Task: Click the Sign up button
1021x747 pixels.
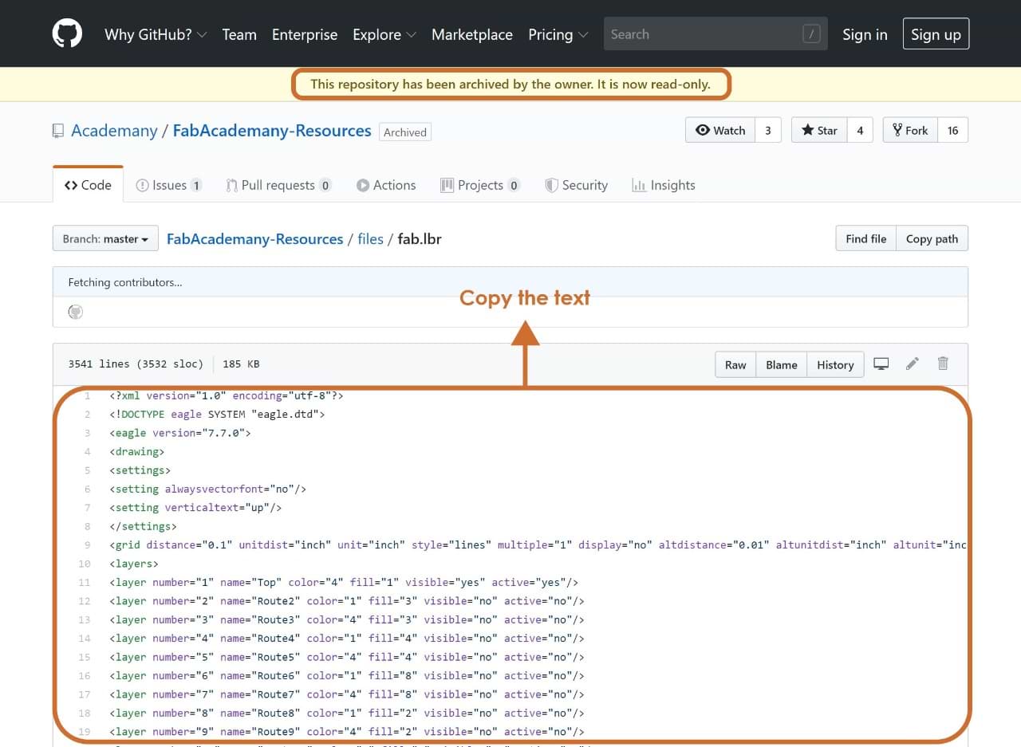Action: click(936, 33)
